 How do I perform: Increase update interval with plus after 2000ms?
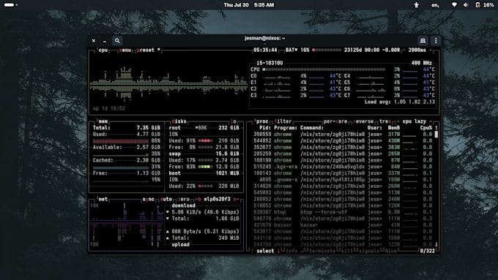[431, 50]
